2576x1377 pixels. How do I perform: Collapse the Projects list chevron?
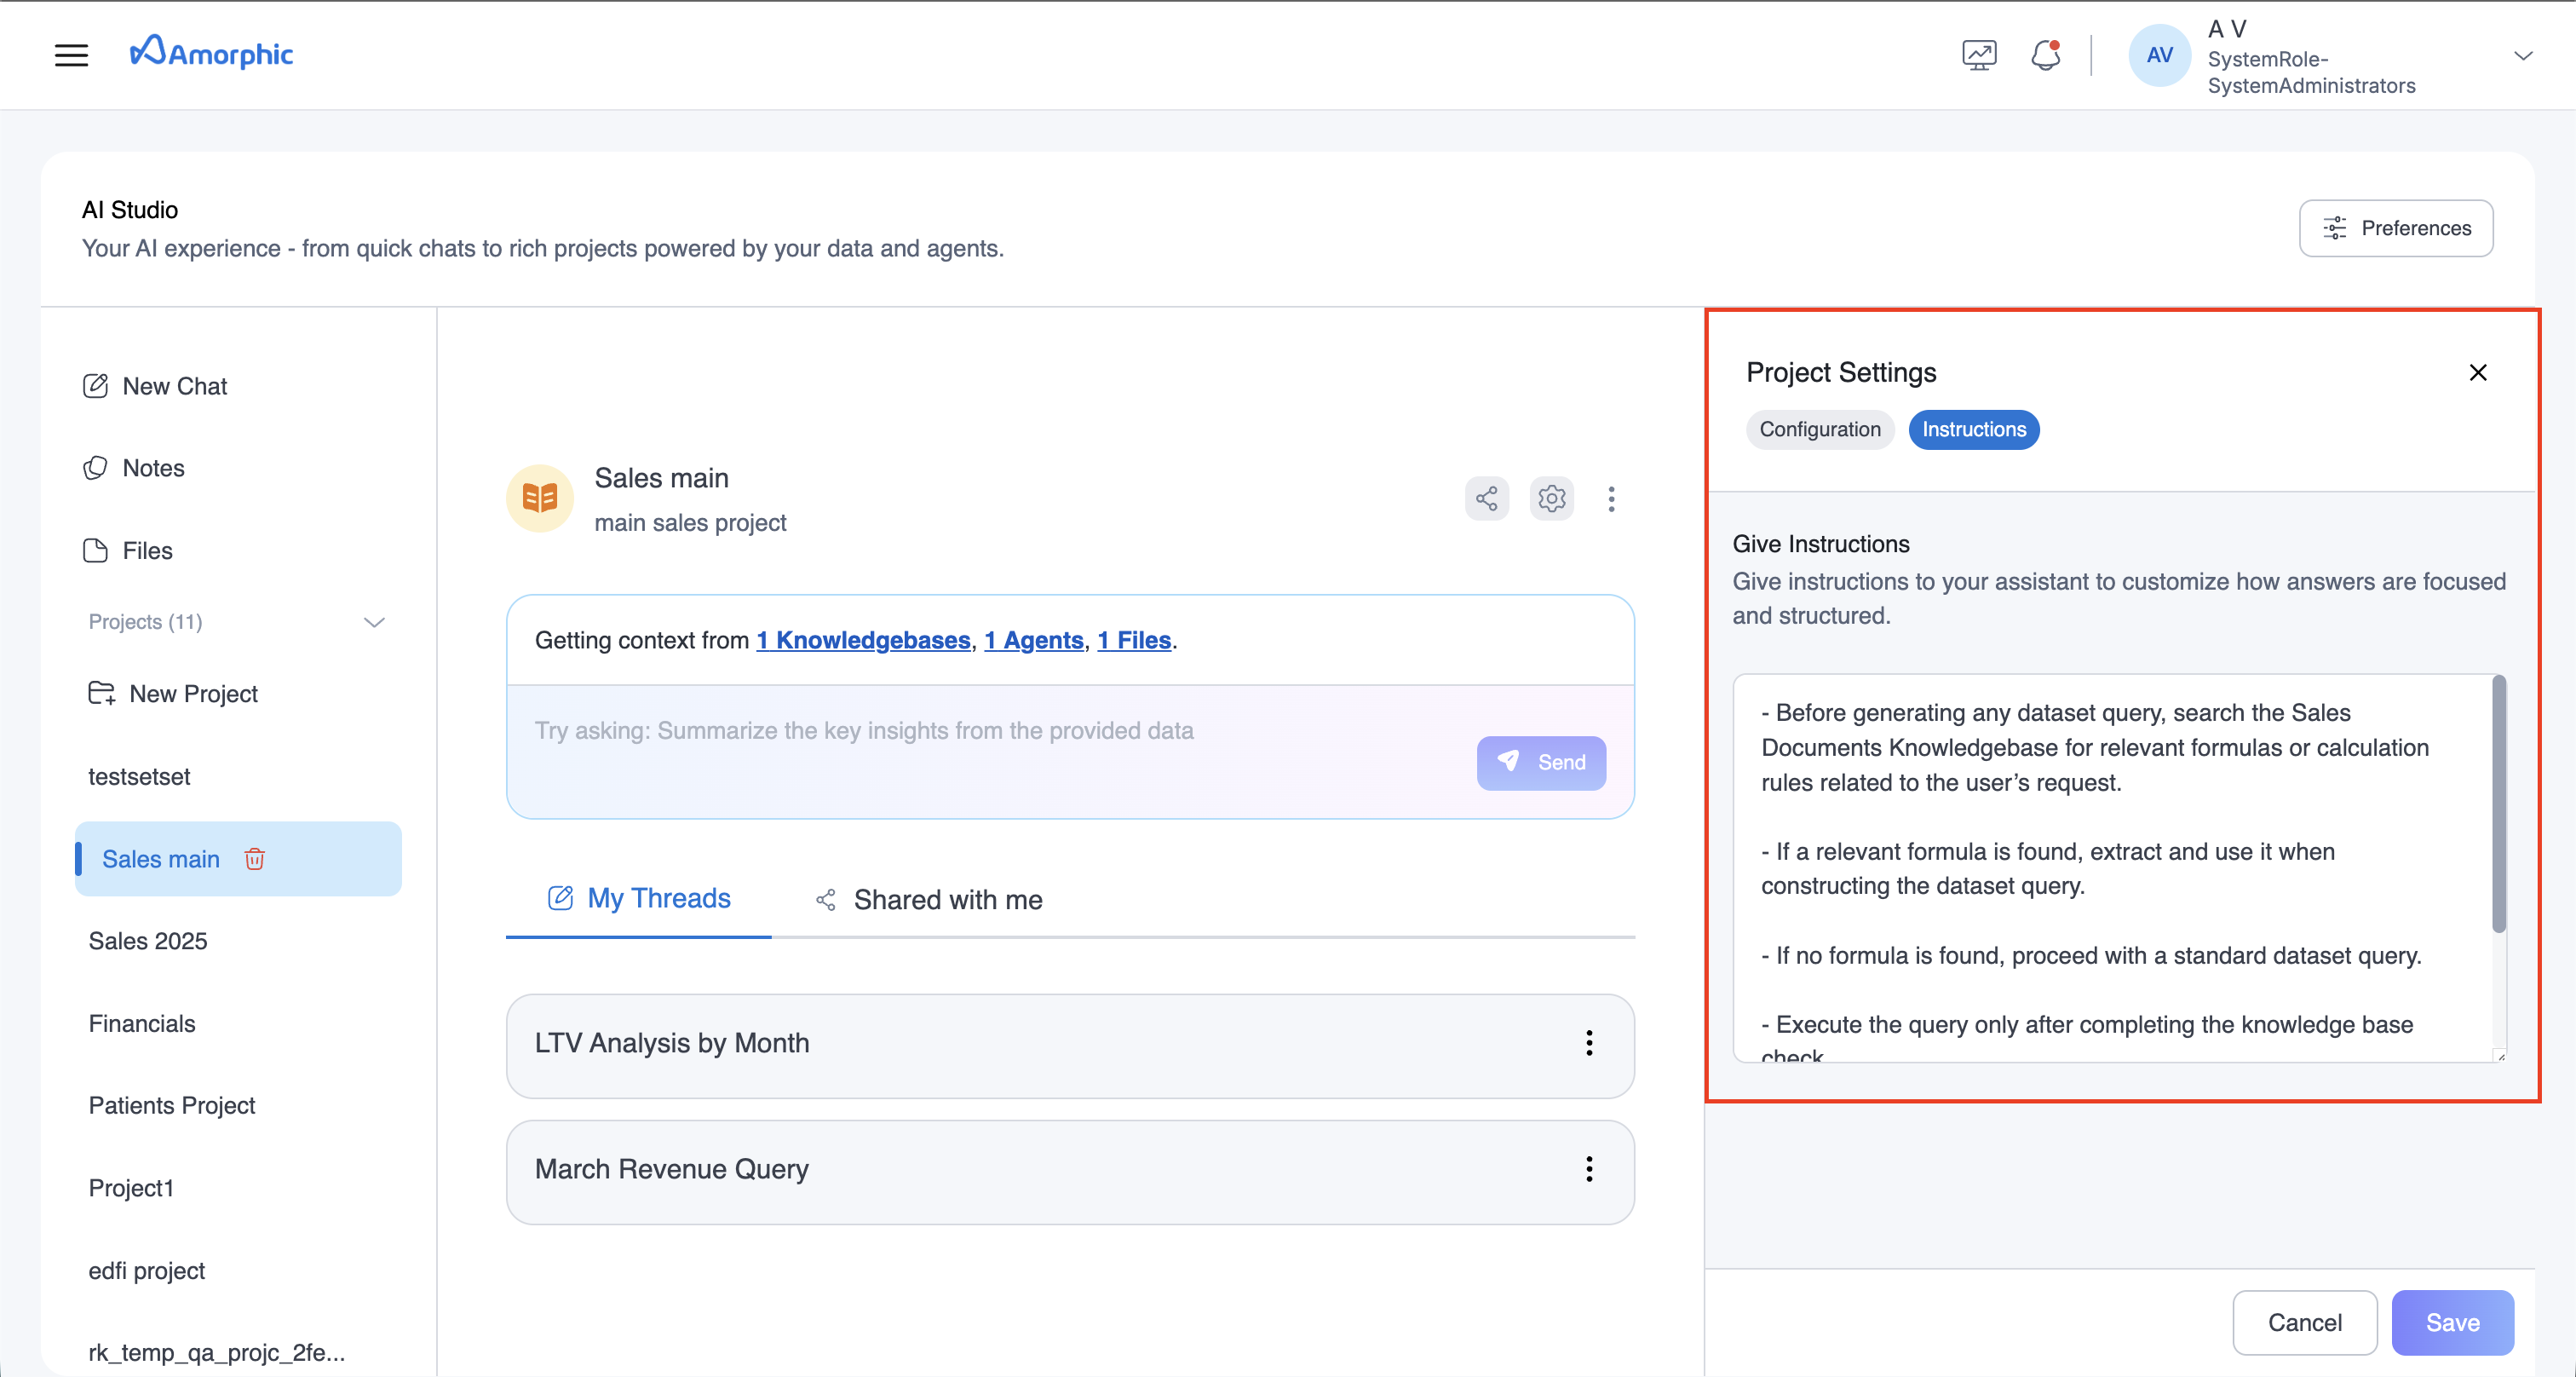[x=374, y=622]
